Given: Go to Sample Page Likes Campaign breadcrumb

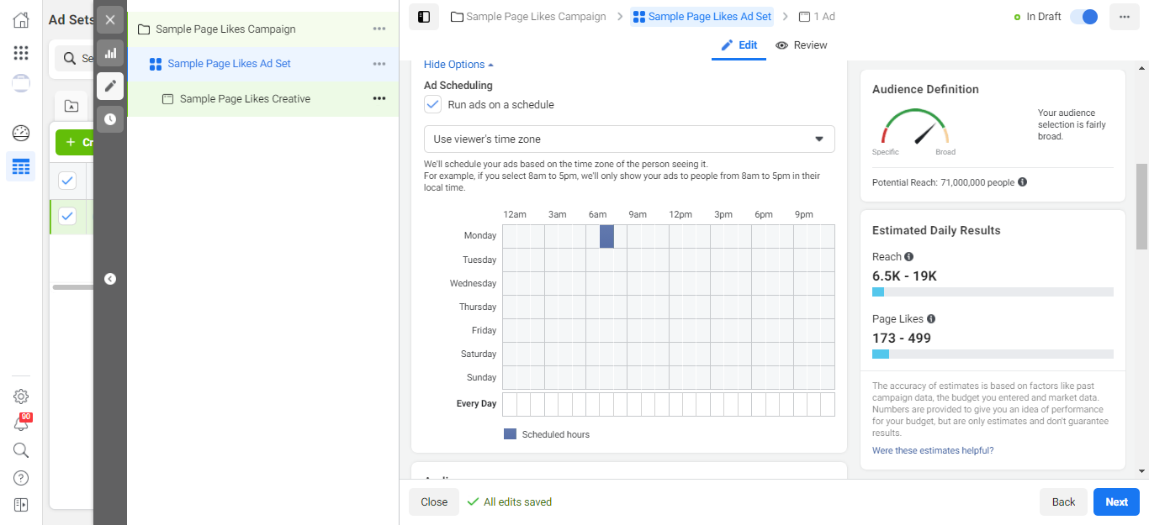Looking at the screenshot, I should point(528,17).
